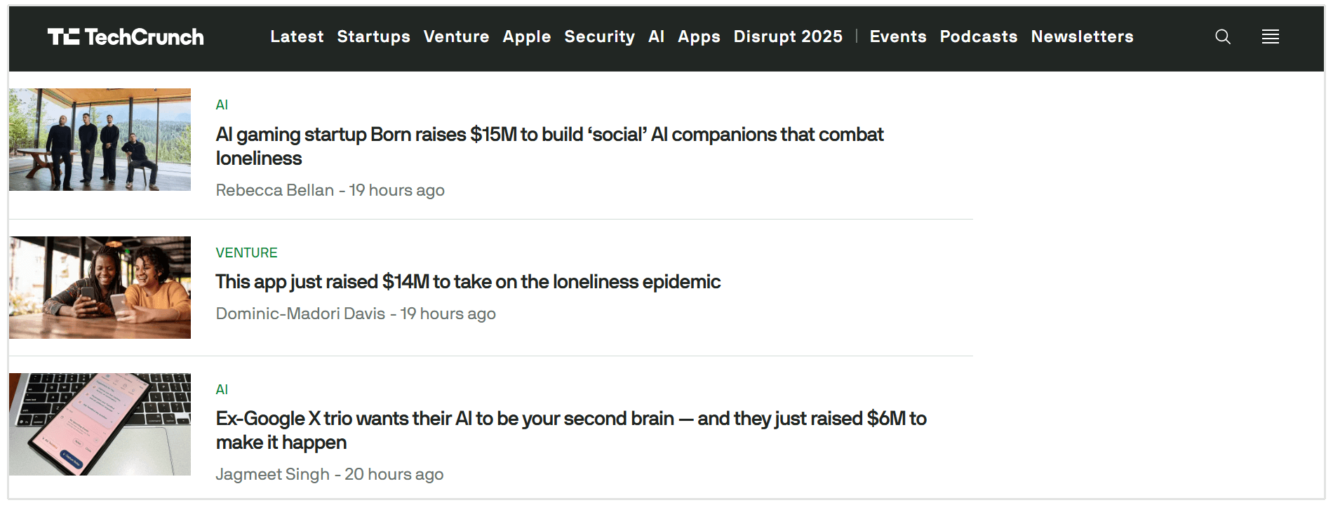Open the Apps section

(698, 36)
